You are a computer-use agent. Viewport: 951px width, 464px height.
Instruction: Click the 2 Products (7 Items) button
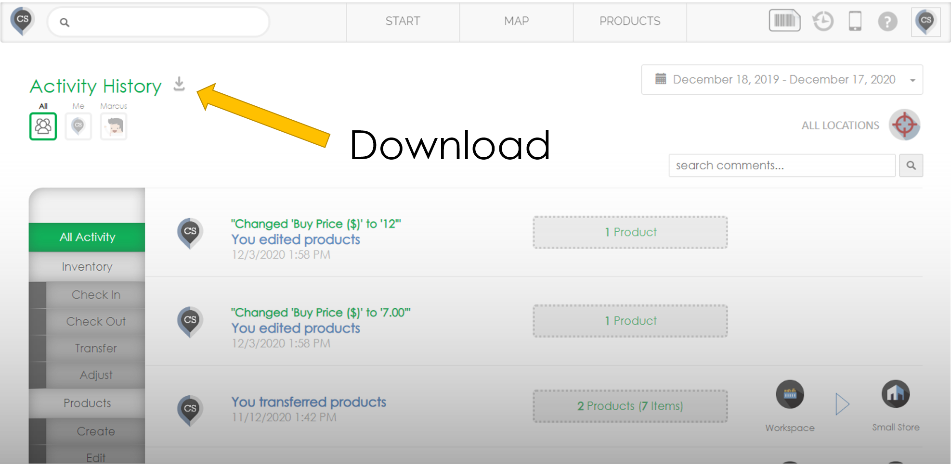630,406
